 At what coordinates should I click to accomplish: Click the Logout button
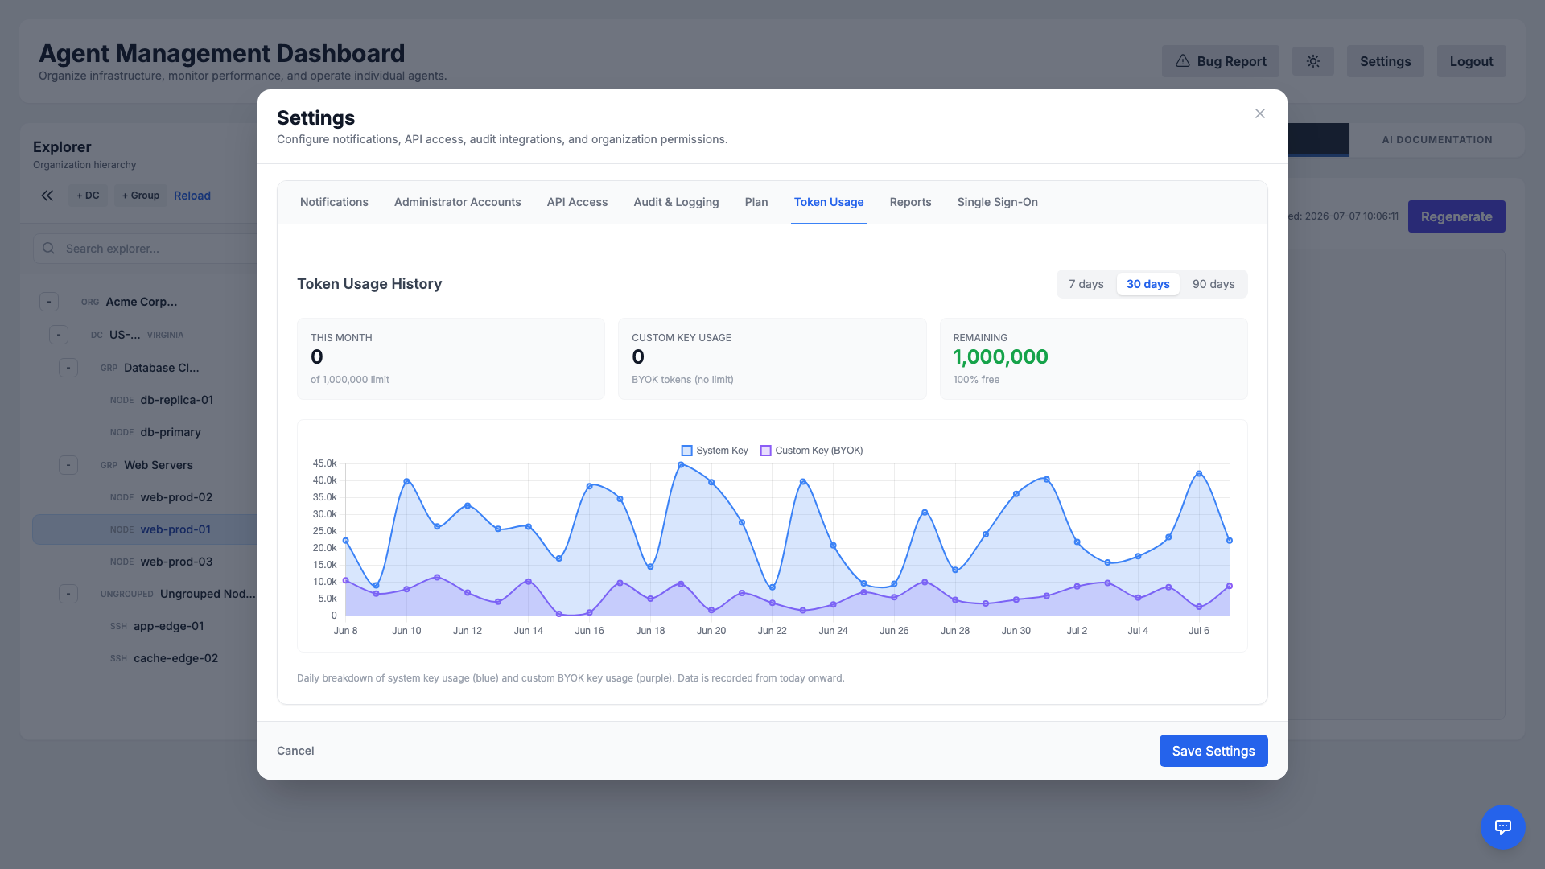[1472, 61]
